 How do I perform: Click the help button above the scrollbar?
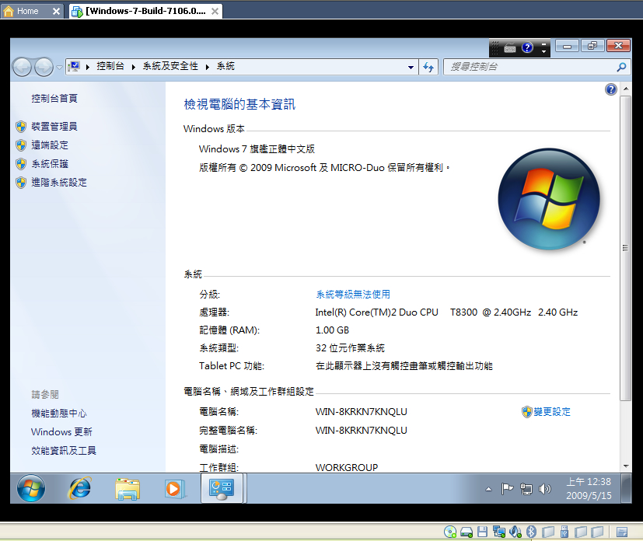[x=610, y=89]
